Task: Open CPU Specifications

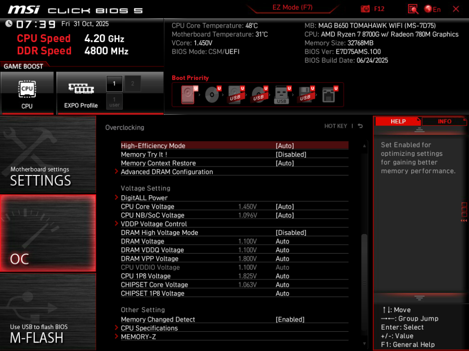Action: click(x=149, y=328)
